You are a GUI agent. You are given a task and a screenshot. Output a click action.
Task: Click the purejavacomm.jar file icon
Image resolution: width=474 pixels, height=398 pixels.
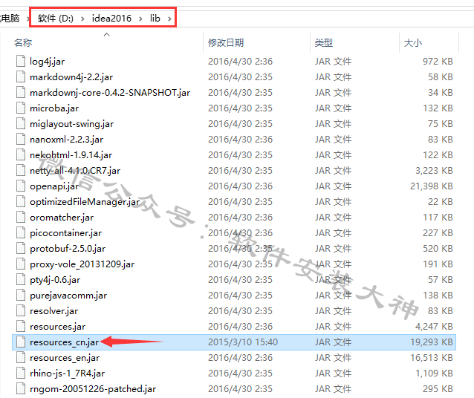(x=21, y=296)
